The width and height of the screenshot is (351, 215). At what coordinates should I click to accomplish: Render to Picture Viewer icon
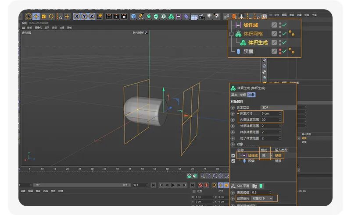coord(116,16)
